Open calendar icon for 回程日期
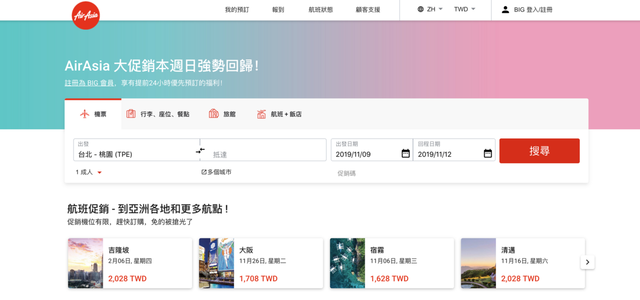The width and height of the screenshot is (640, 300). [488, 153]
